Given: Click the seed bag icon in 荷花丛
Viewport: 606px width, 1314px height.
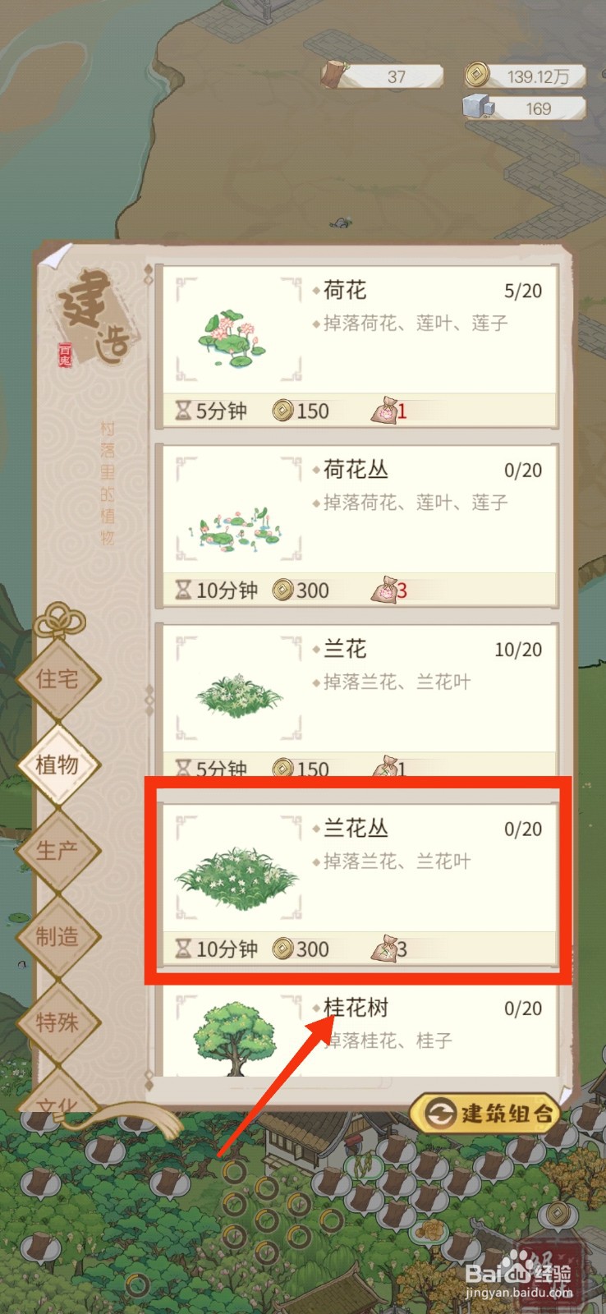Looking at the screenshot, I should click(383, 589).
